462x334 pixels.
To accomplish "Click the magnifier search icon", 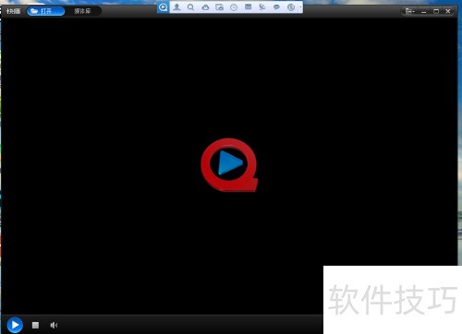I will tap(190, 7).
